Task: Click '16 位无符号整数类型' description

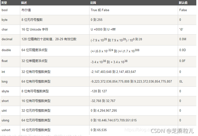Action: (x=36, y=130)
